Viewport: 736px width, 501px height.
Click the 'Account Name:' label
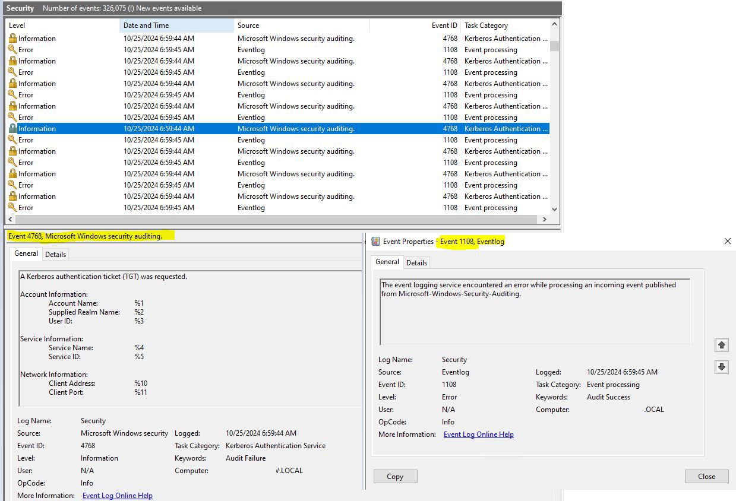tap(73, 303)
